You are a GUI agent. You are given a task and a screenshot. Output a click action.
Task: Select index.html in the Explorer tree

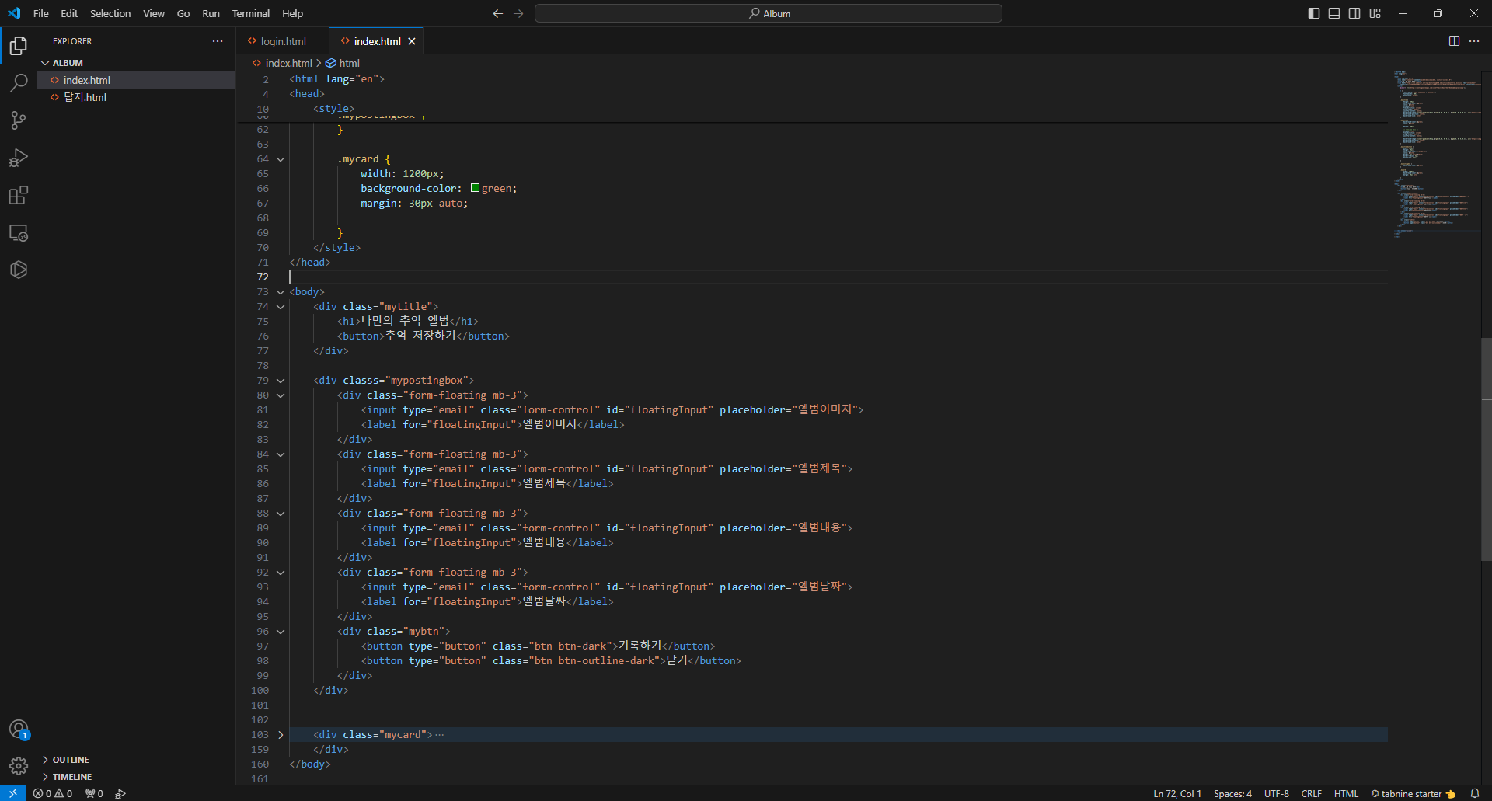137,80
